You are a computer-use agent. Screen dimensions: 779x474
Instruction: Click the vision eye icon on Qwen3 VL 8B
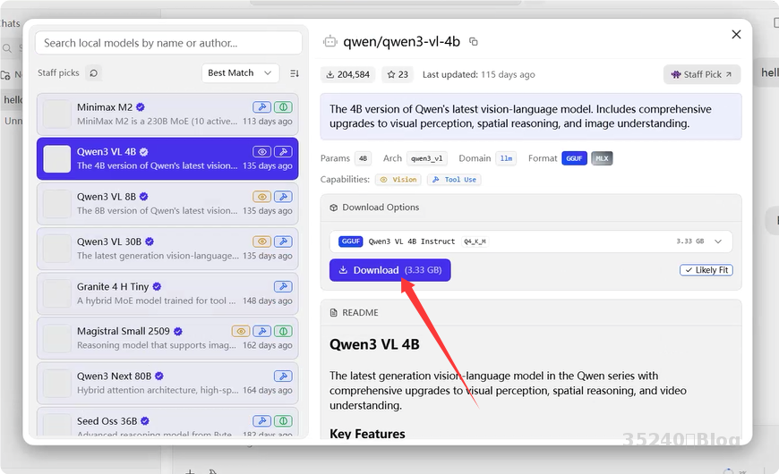[x=261, y=197]
